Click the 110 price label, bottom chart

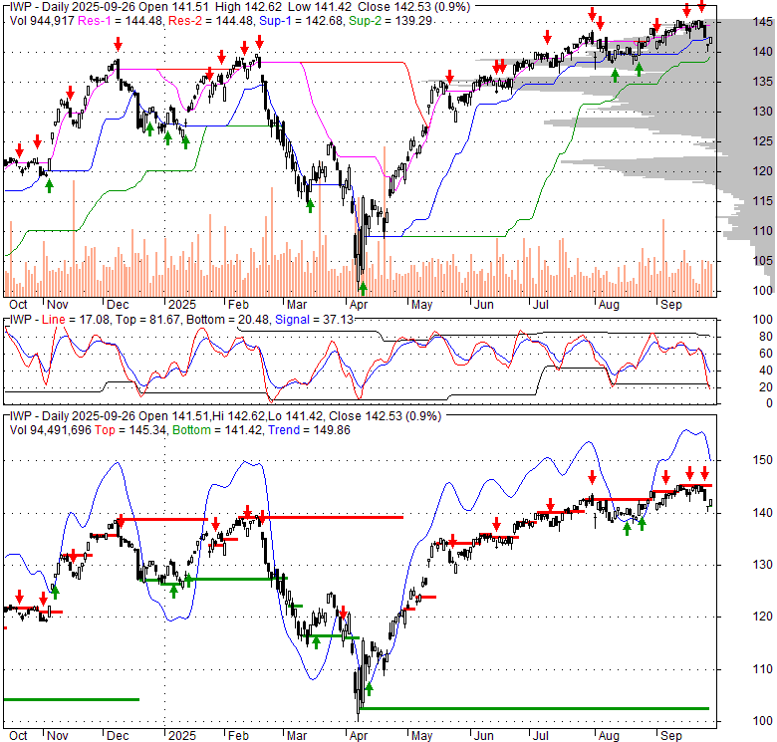pyautogui.click(x=762, y=669)
